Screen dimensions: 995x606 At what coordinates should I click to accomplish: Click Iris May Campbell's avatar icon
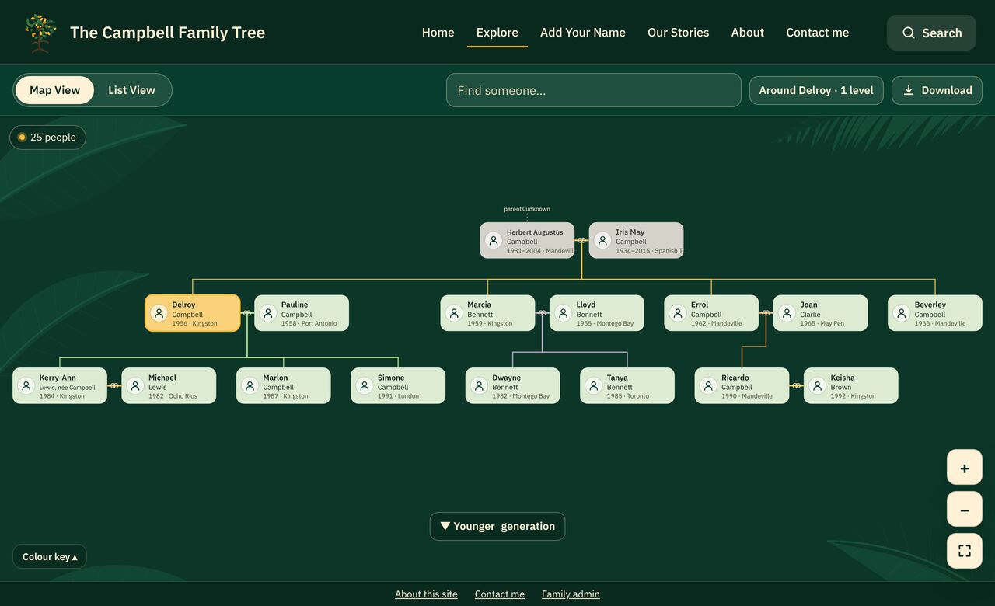602,241
